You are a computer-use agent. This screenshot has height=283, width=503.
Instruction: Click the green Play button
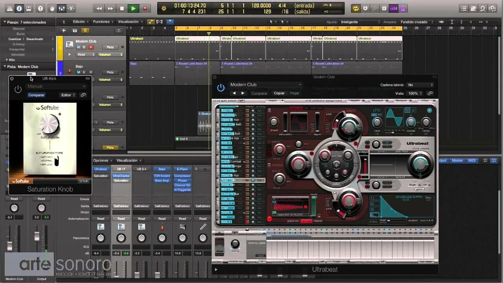coord(133,8)
